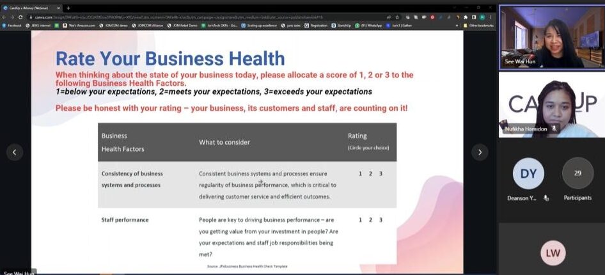Screen dimensions: 605x275
Task: Select rating 1 for Consistency of business systems
Action: [360, 174]
